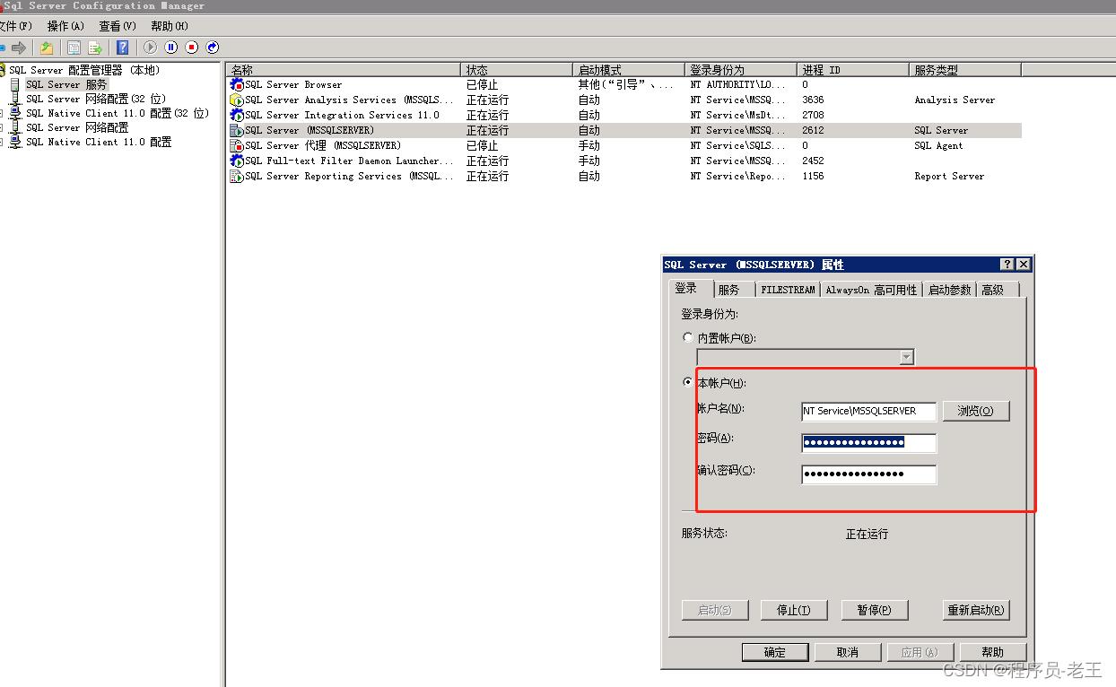
Task: Click the blue Help question mark toolbar icon
Action: 123,48
